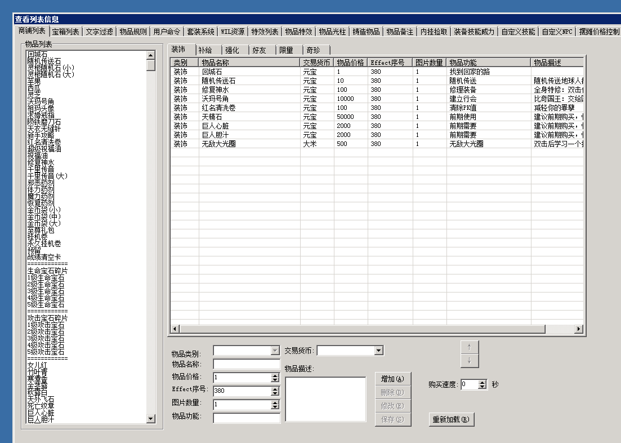This screenshot has width=621, height=443.
Task: Click the 图片数量 spinner arrows
Action: point(275,405)
